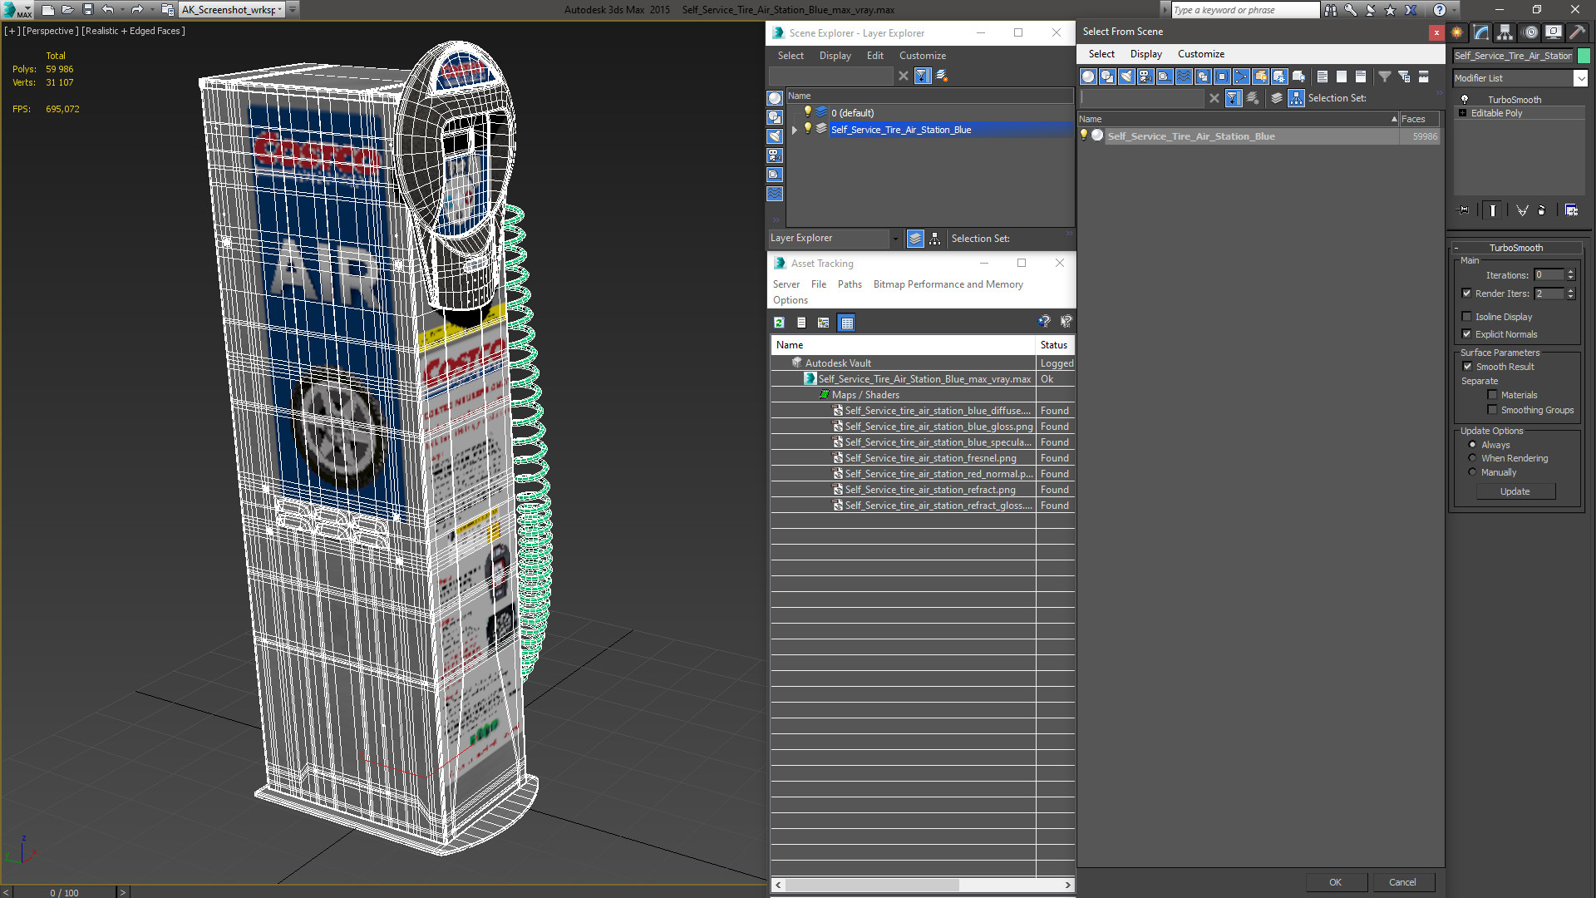Screen dimensions: 1596x898
Task: Click the Cancel button in Select From Scene
Action: coord(1402,882)
